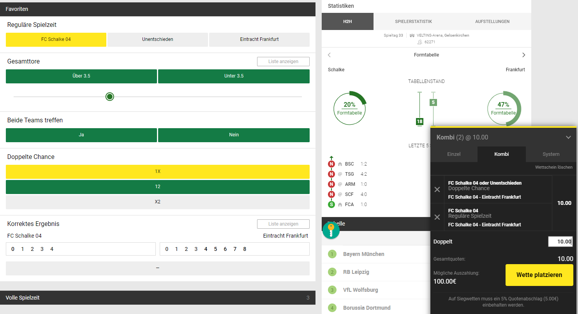Click the home icon in BSC row
The width and height of the screenshot is (578, 314).
340,164
